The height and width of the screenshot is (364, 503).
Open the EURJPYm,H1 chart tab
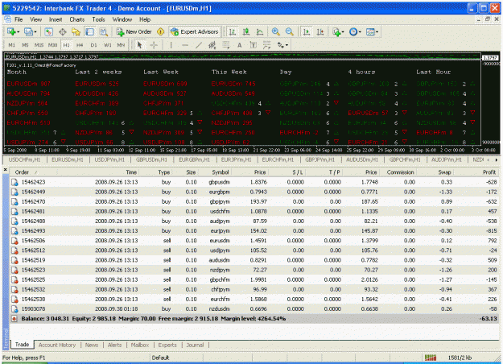click(x=236, y=159)
